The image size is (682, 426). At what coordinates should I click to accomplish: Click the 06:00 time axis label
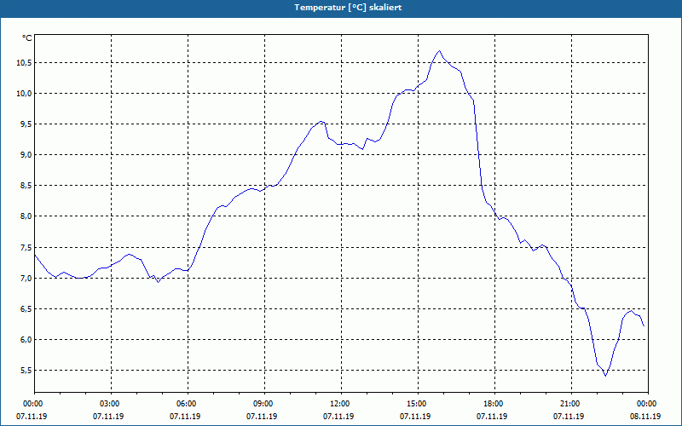click(186, 404)
